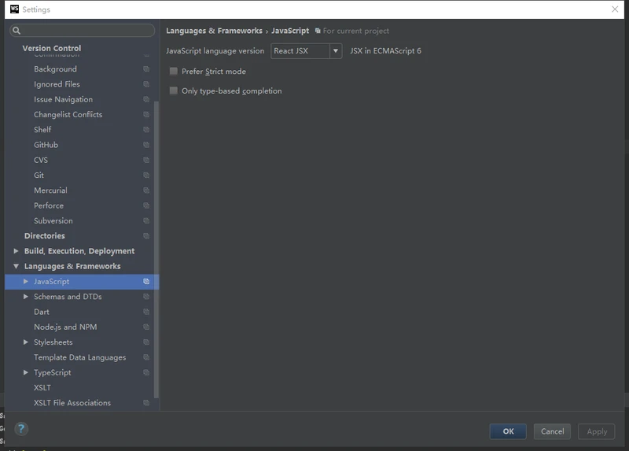Select Changelist Conflicts entry
This screenshot has width=629, height=451.
point(68,115)
